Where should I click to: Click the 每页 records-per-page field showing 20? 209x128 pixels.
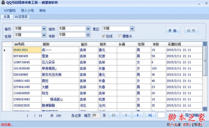pyautogui.click(x=96, y=115)
